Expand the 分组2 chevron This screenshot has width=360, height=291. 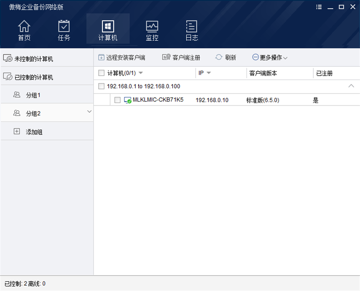pyautogui.click(x=89, y=112)
